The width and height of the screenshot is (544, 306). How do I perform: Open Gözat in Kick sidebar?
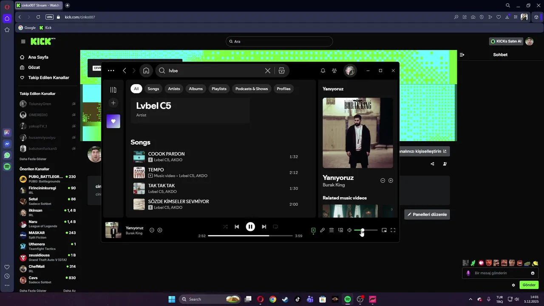34,67
